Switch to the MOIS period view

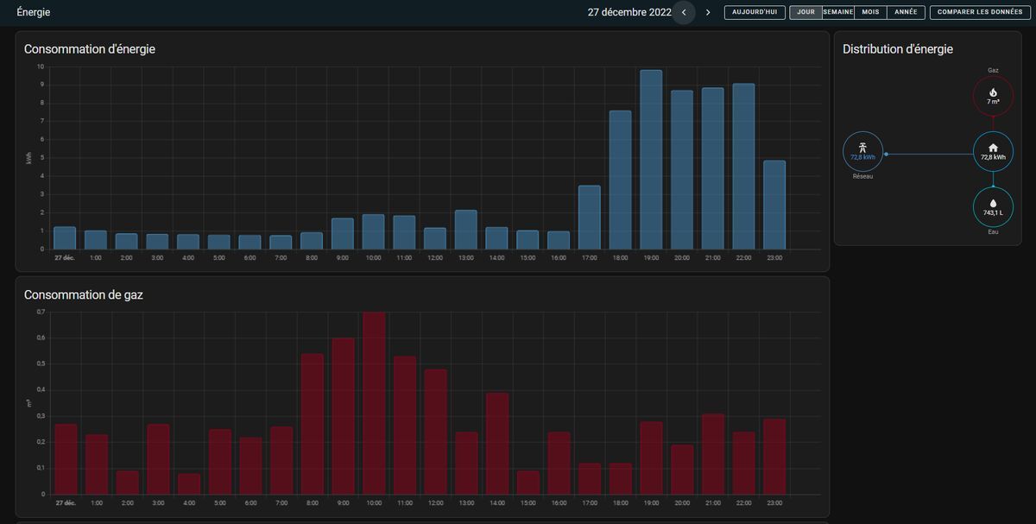(x=870, y=13)
